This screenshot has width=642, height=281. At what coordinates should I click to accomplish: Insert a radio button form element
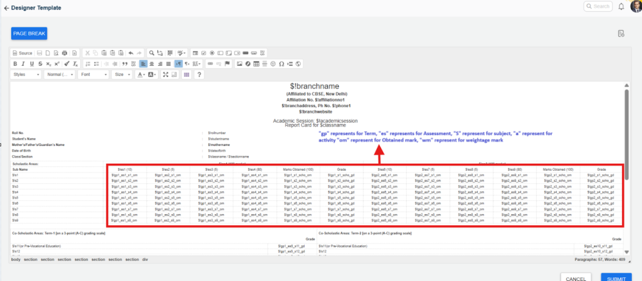pos(212,53)
